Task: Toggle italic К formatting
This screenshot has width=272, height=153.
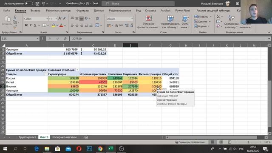Action: click(x=31, y=25)
